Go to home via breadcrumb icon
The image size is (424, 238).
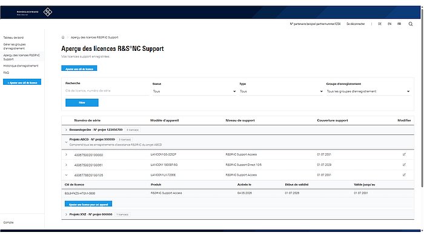(63, 38)
